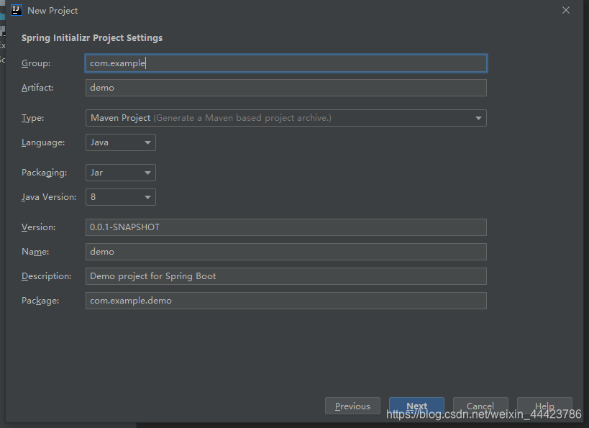Close the New Project dialog

[x=566, y=10]
